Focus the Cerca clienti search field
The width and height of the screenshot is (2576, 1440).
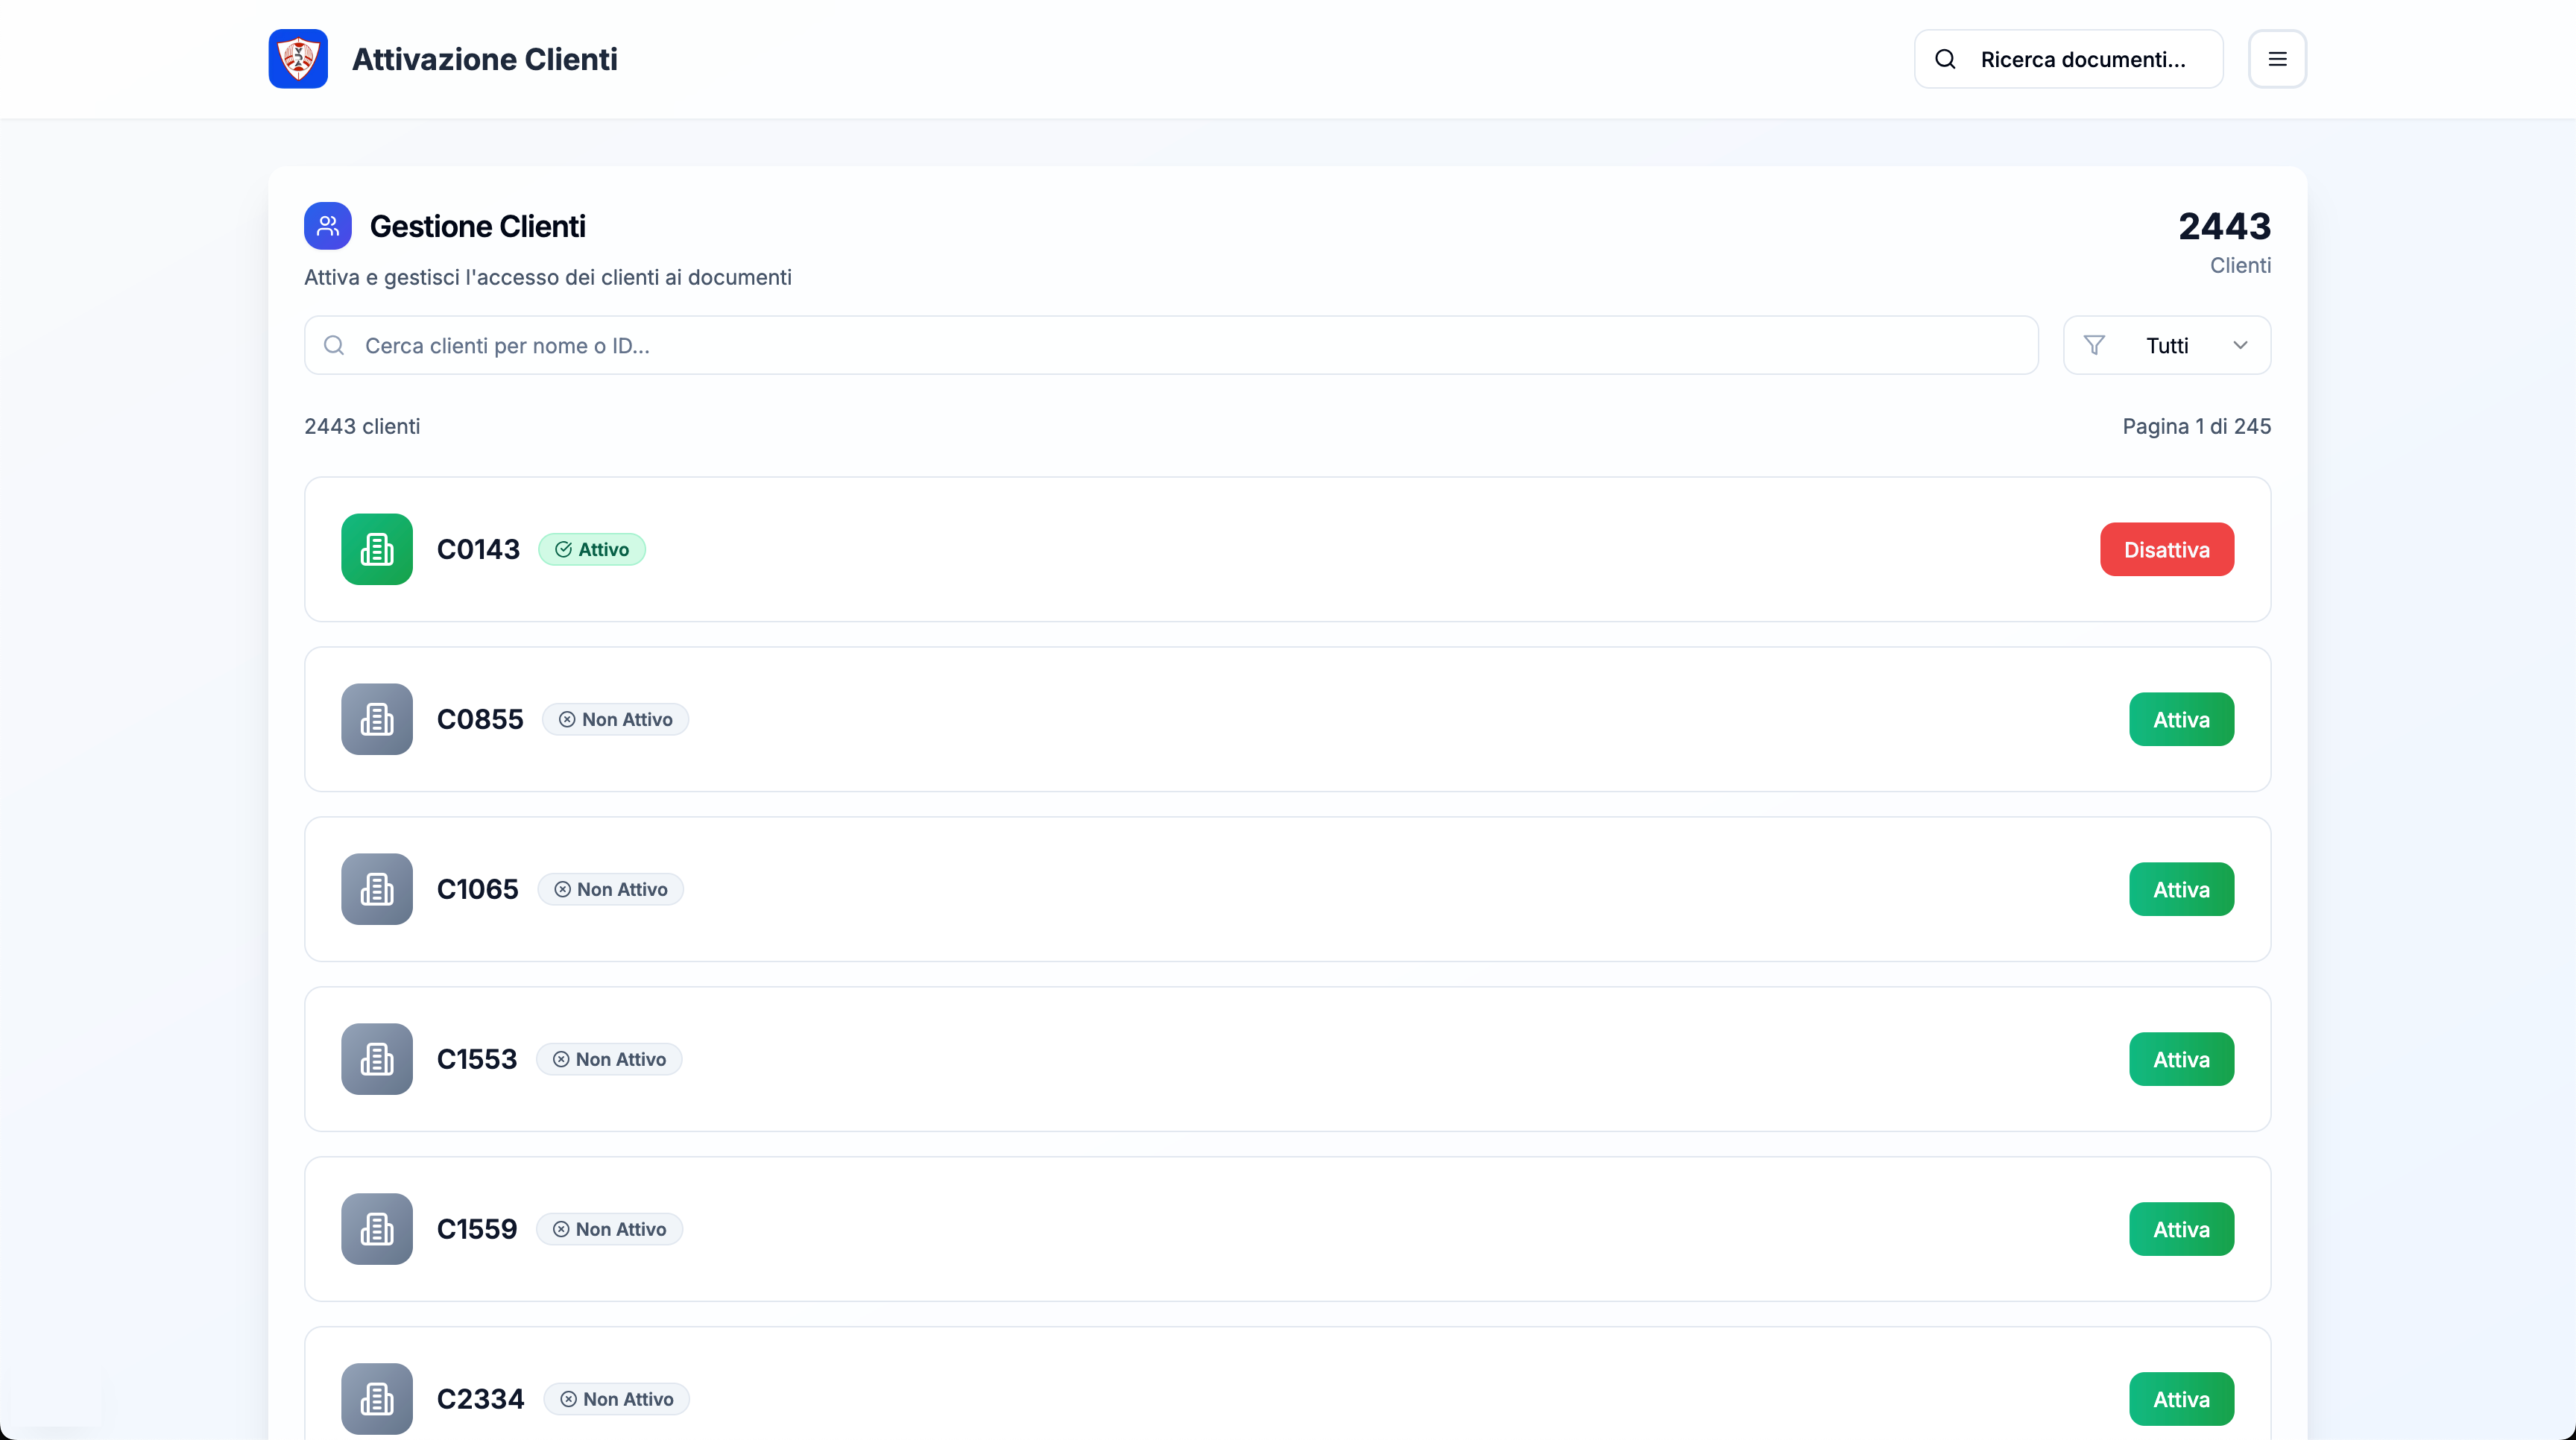(x=1170, y=345)
